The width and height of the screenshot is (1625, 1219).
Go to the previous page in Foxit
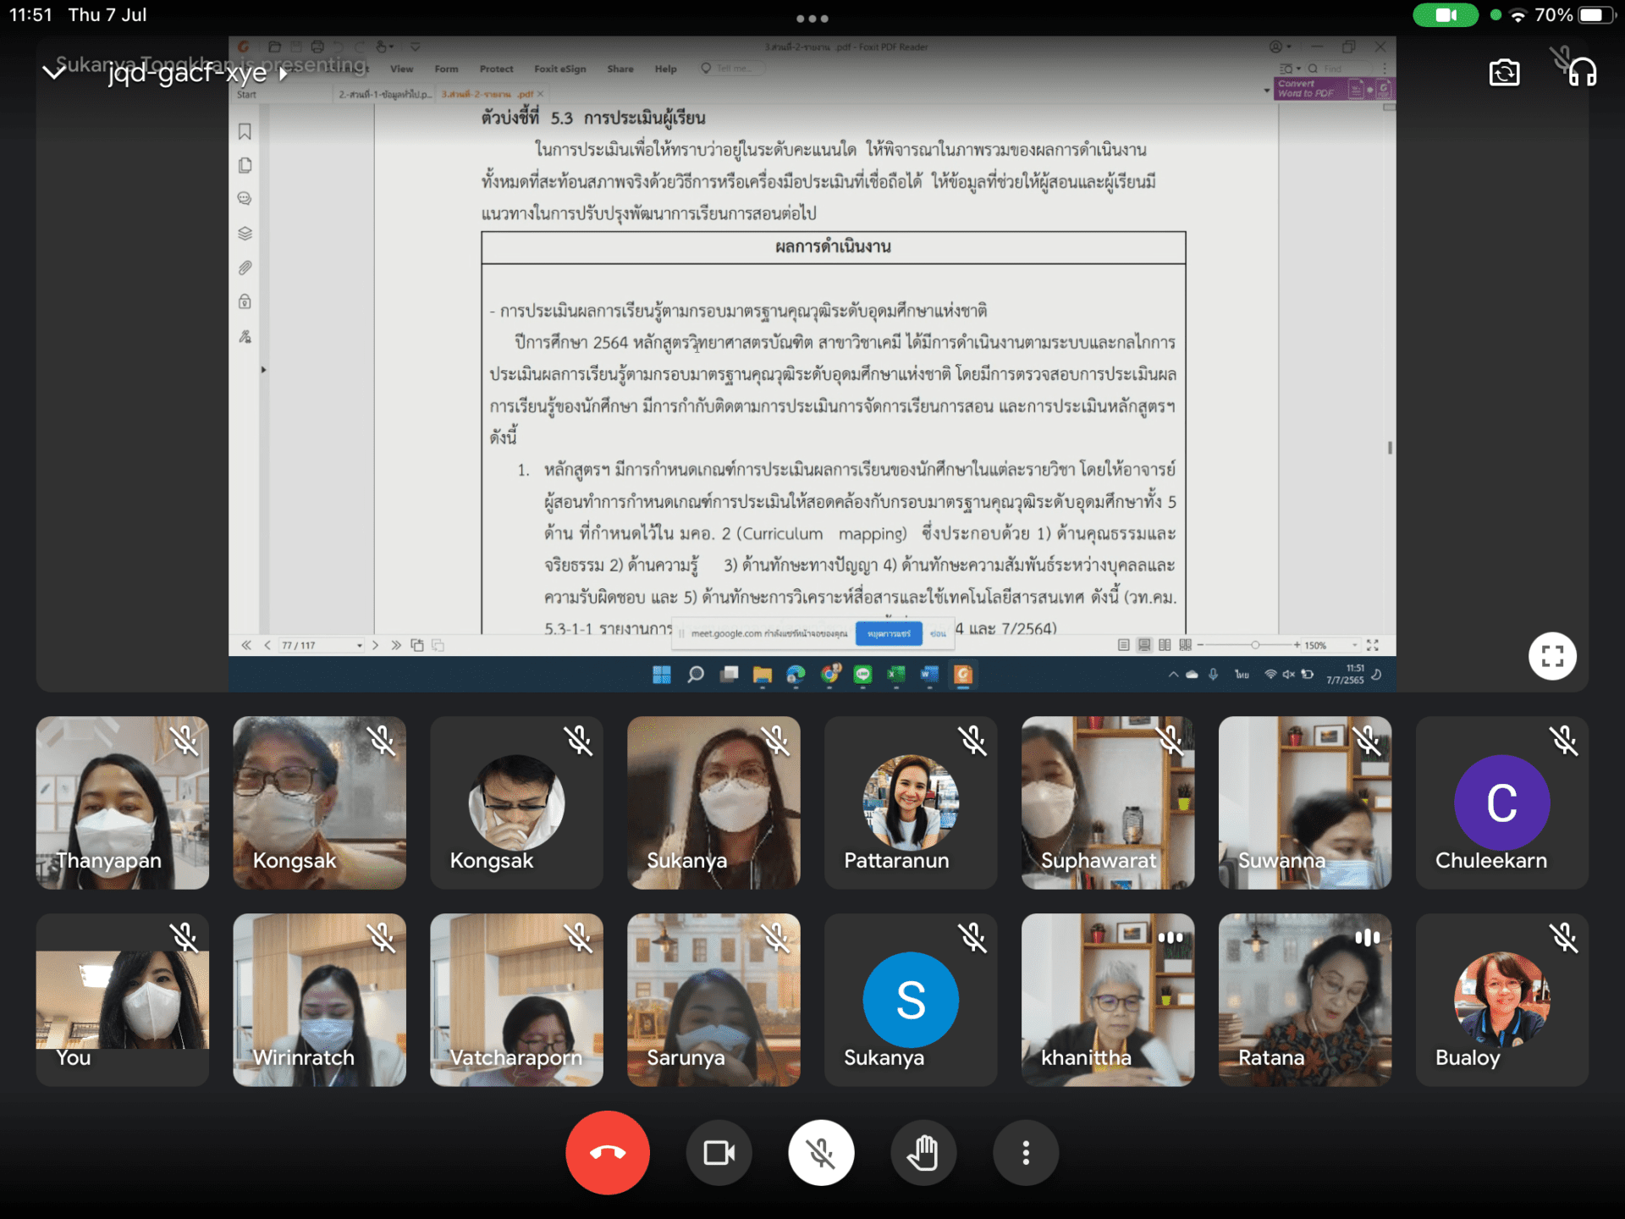[267, 645]
